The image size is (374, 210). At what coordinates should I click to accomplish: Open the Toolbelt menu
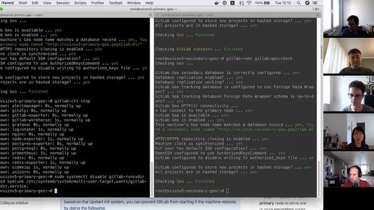coord(116,3)
